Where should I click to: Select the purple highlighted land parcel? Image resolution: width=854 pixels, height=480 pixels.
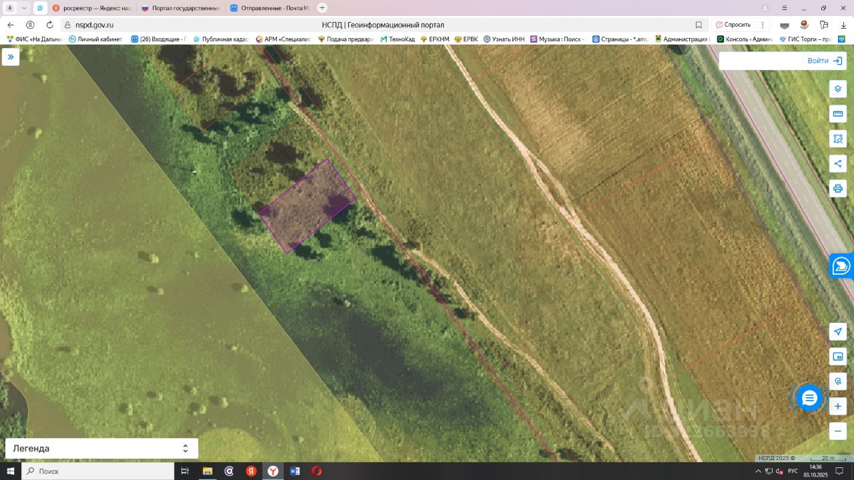[x=307, y=206]
